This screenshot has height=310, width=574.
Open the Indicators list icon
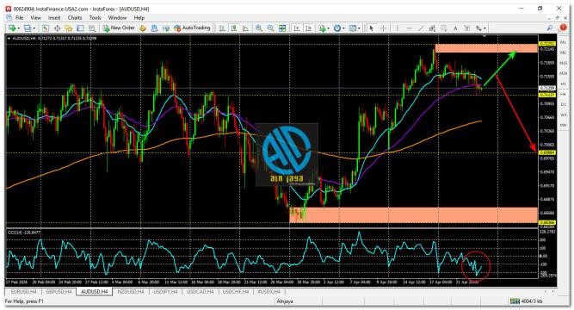322,28
